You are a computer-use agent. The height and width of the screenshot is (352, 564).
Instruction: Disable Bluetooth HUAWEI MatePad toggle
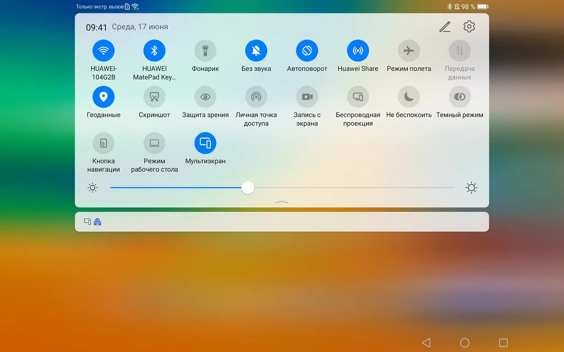[154, 51]
